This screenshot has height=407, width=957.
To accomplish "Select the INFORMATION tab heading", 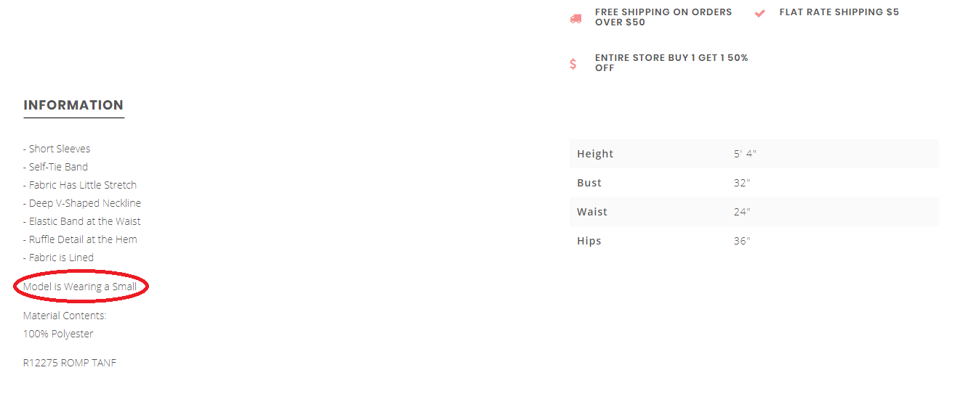I will pyautogui.click(x=73, y=105).
